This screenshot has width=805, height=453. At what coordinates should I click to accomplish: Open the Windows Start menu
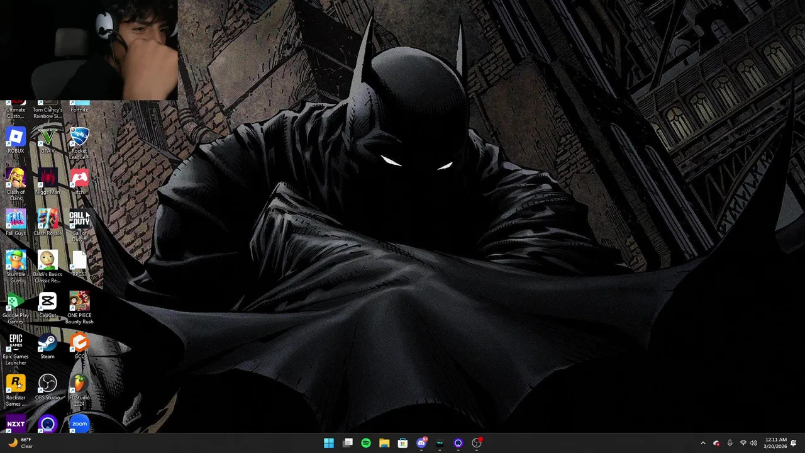pyautogui.click(x=329, y=444)
